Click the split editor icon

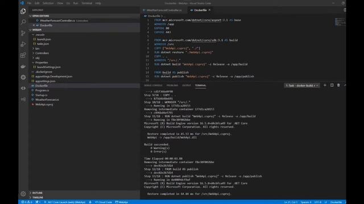click(345, 10)
